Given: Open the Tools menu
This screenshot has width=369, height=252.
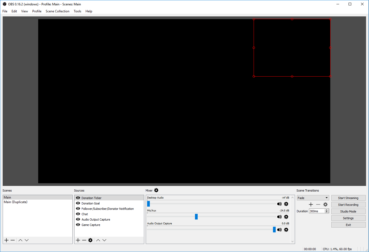Looking at the screenshot, I should point(77,11).
